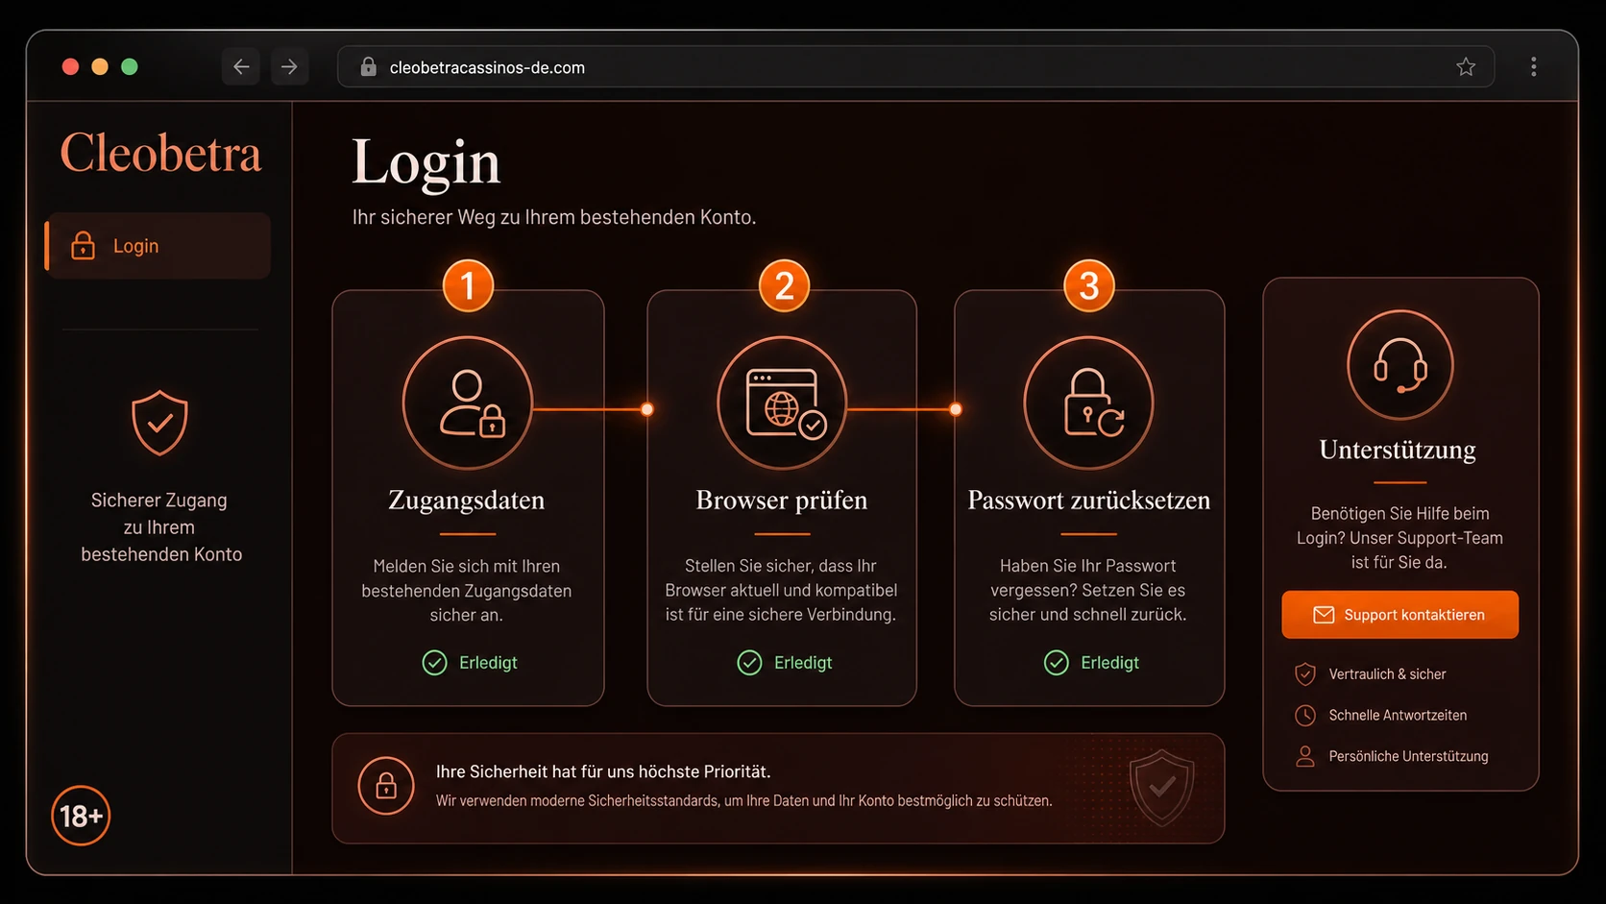Click the yellow minimize window dot
This screenshot has height=904, width=1606.
[x=100, y=66]
